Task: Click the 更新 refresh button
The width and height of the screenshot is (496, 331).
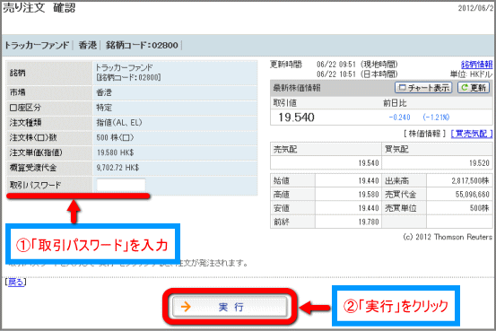Action: click(x=474, y=88)
